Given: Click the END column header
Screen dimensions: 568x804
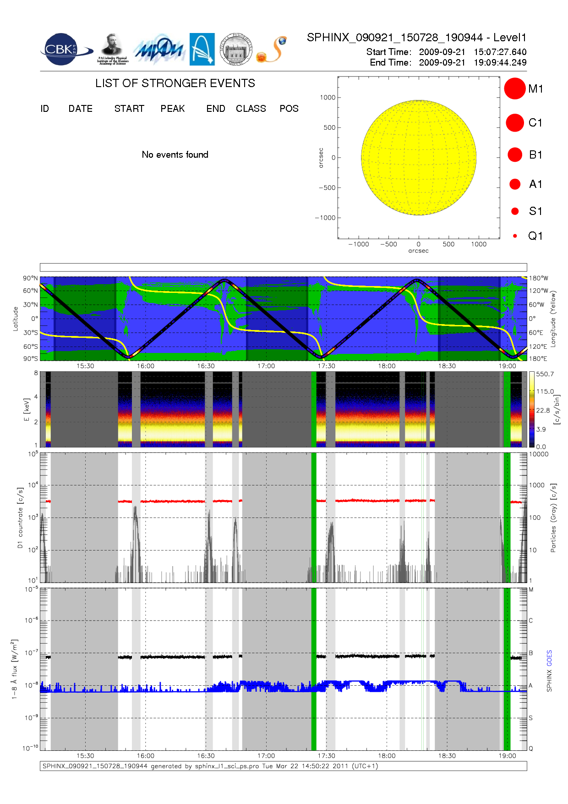Looking at the screenshot, I should pyautogui.click(x=216, y=109).
